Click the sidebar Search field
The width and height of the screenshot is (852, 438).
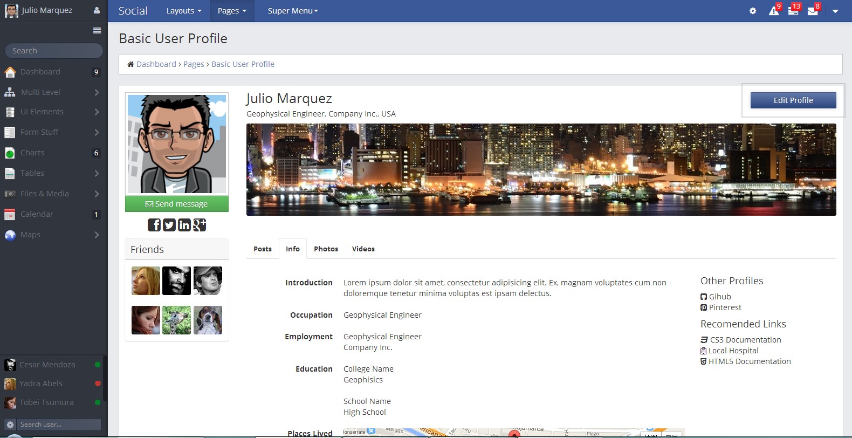pos(54,51)
